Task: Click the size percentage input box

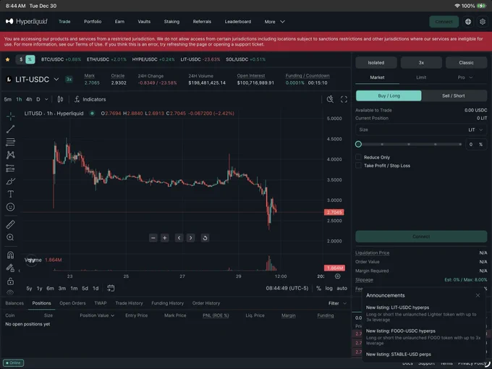Action: (x=476, y=144)
